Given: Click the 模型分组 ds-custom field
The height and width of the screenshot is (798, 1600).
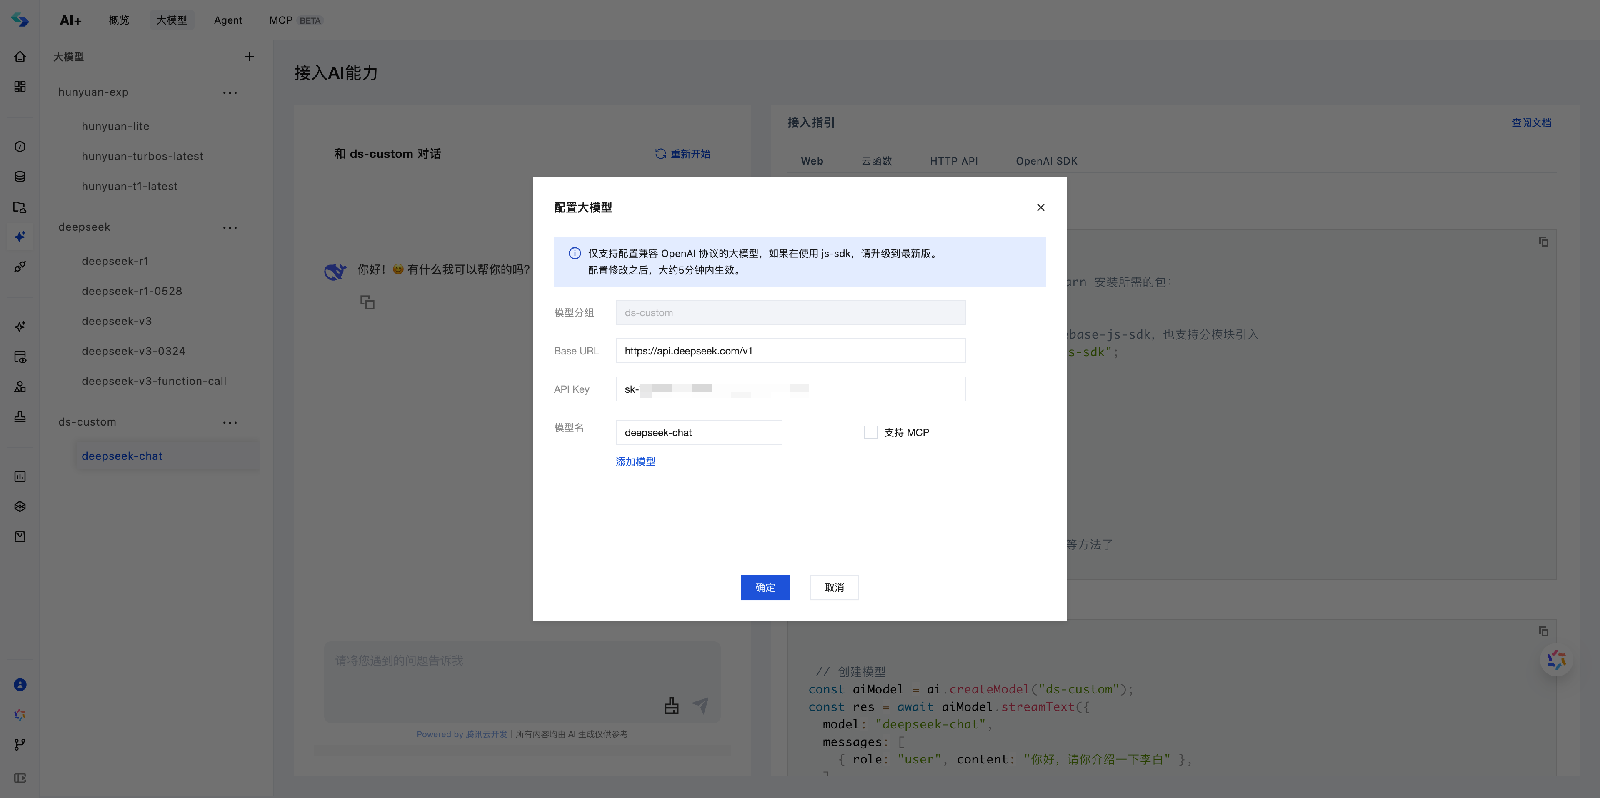Looking at the screenshot, I should click(x=790, y=312).
